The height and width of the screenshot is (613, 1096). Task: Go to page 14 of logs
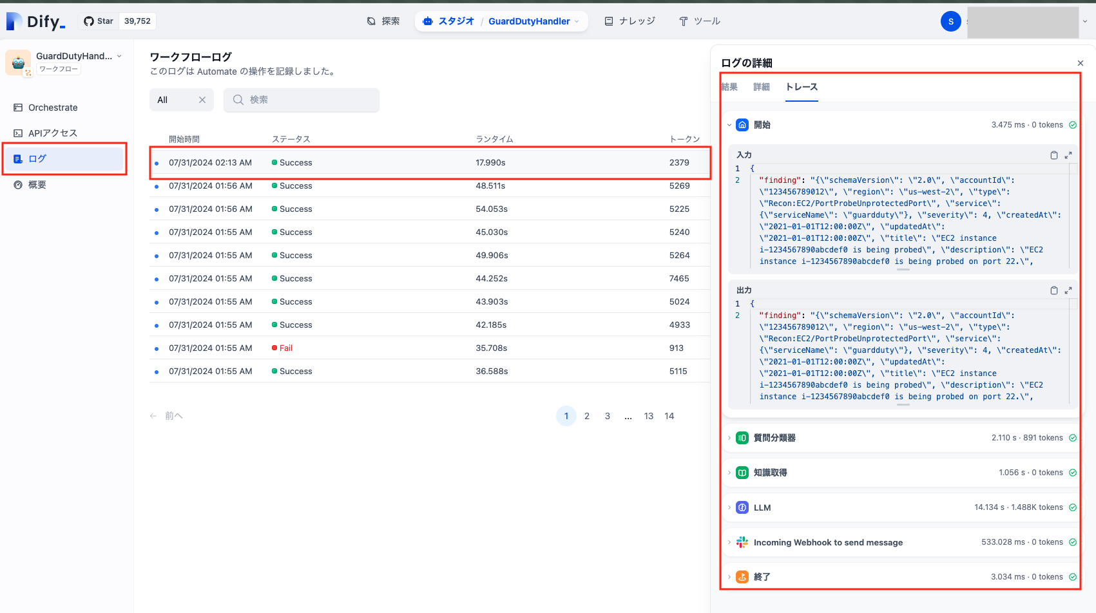pos(669,416)
